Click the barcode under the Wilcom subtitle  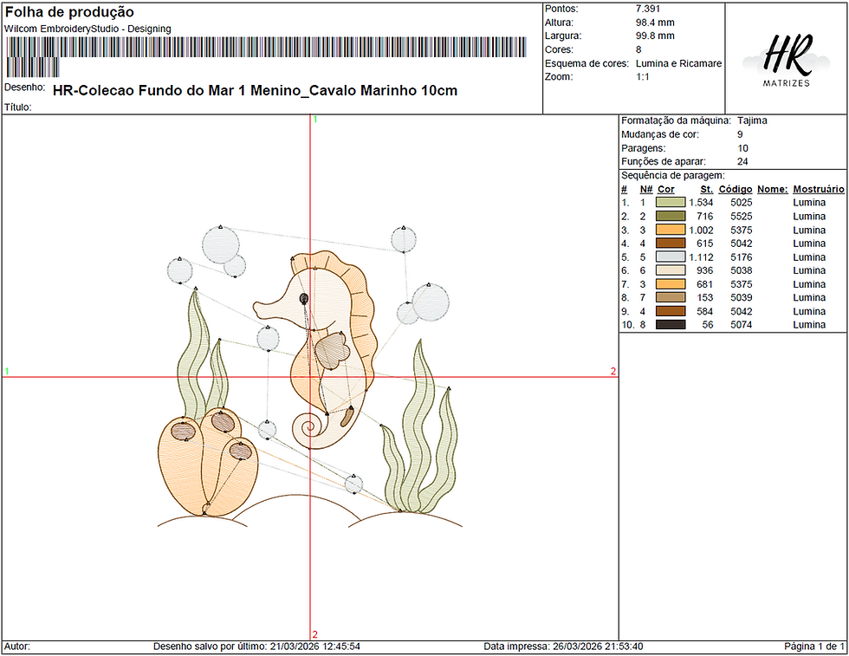tap(265, 57)
